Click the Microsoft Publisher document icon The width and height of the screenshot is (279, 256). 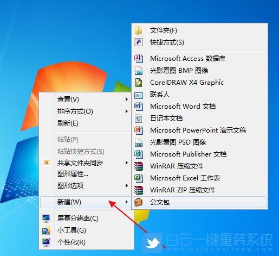[x=139, y=154]
